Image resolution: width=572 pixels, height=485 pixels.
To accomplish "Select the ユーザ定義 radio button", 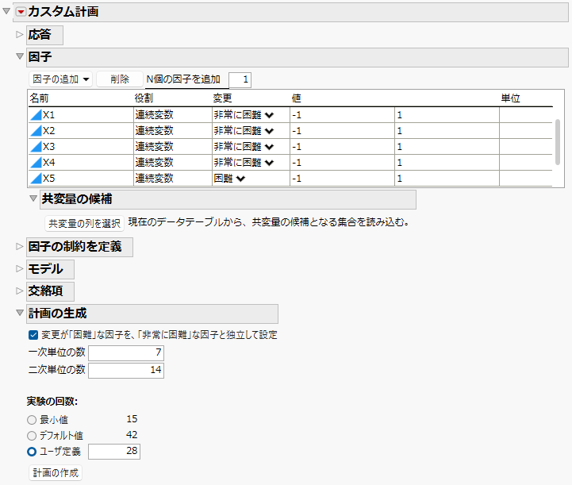I will [32, 452].
